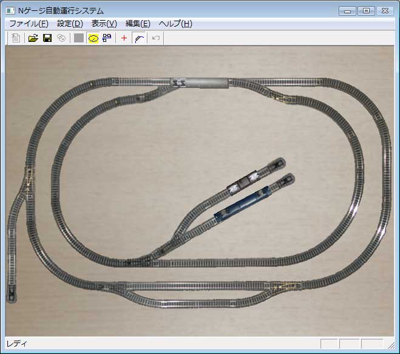Screen dimensions: 400x354
Task: Click the gray train at top station
Action: click(x=200, y=83)
